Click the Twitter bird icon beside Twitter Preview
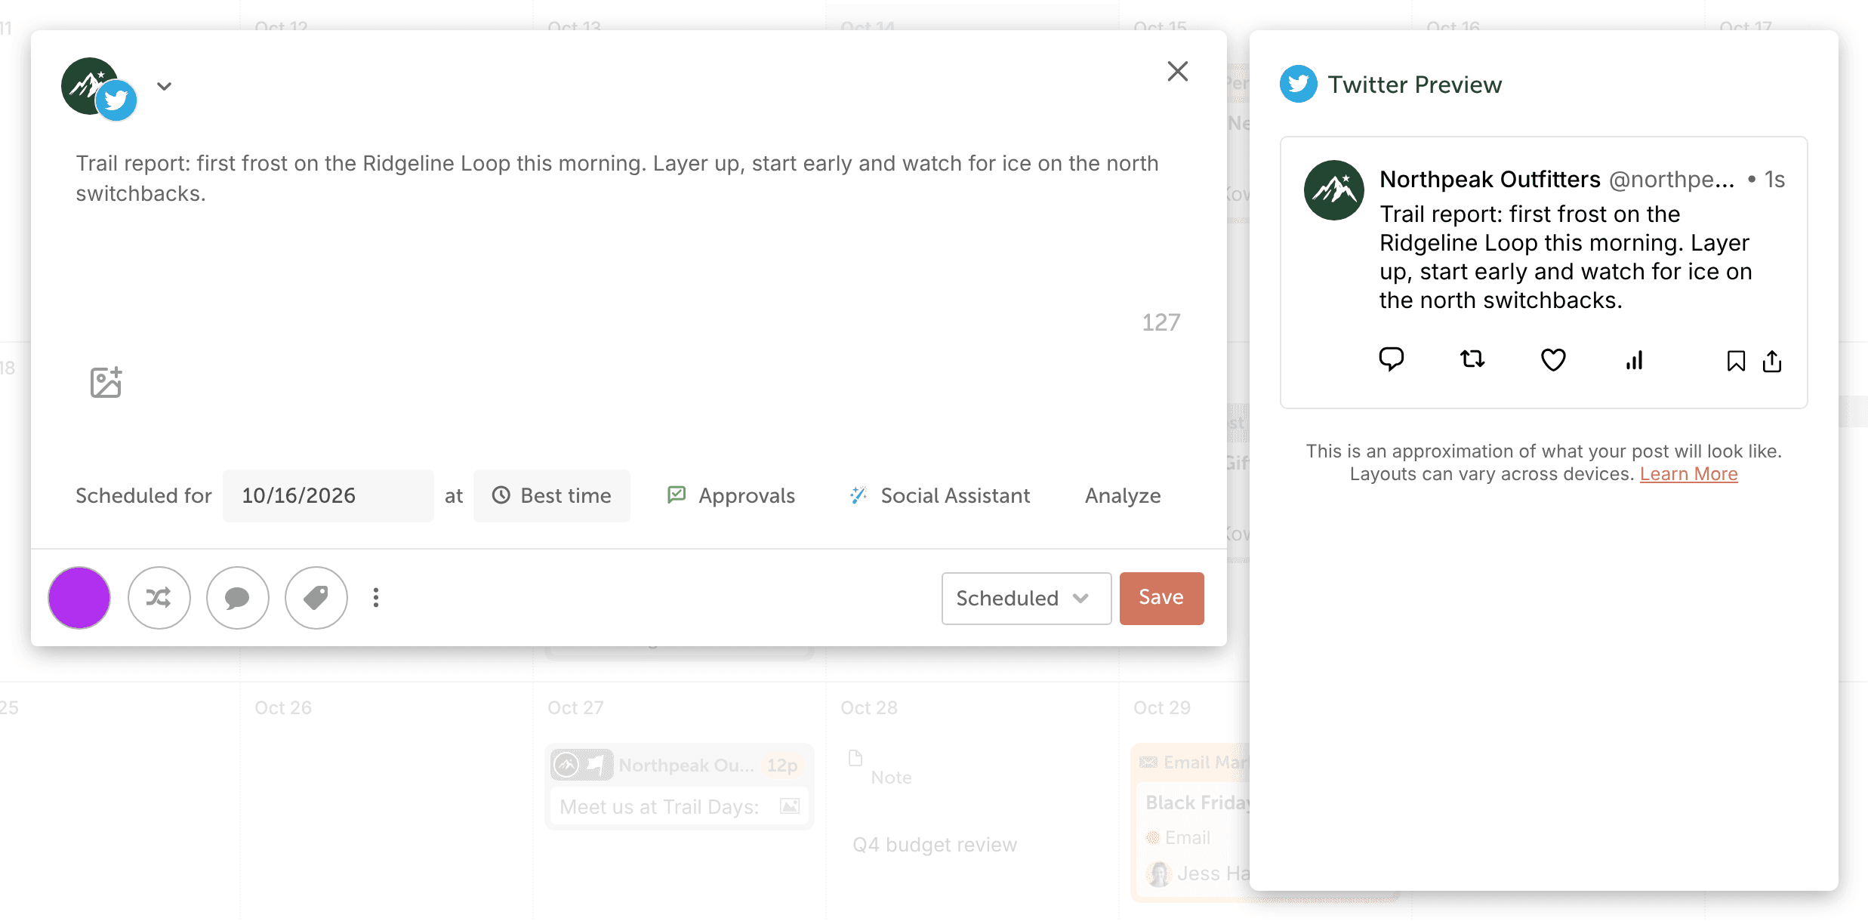1868x921 pixels. click(1299, 84)
